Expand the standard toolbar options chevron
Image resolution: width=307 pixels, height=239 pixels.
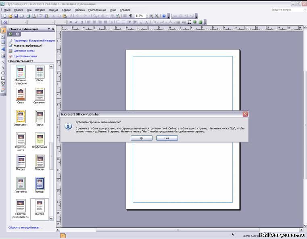(x=169, y=16)
